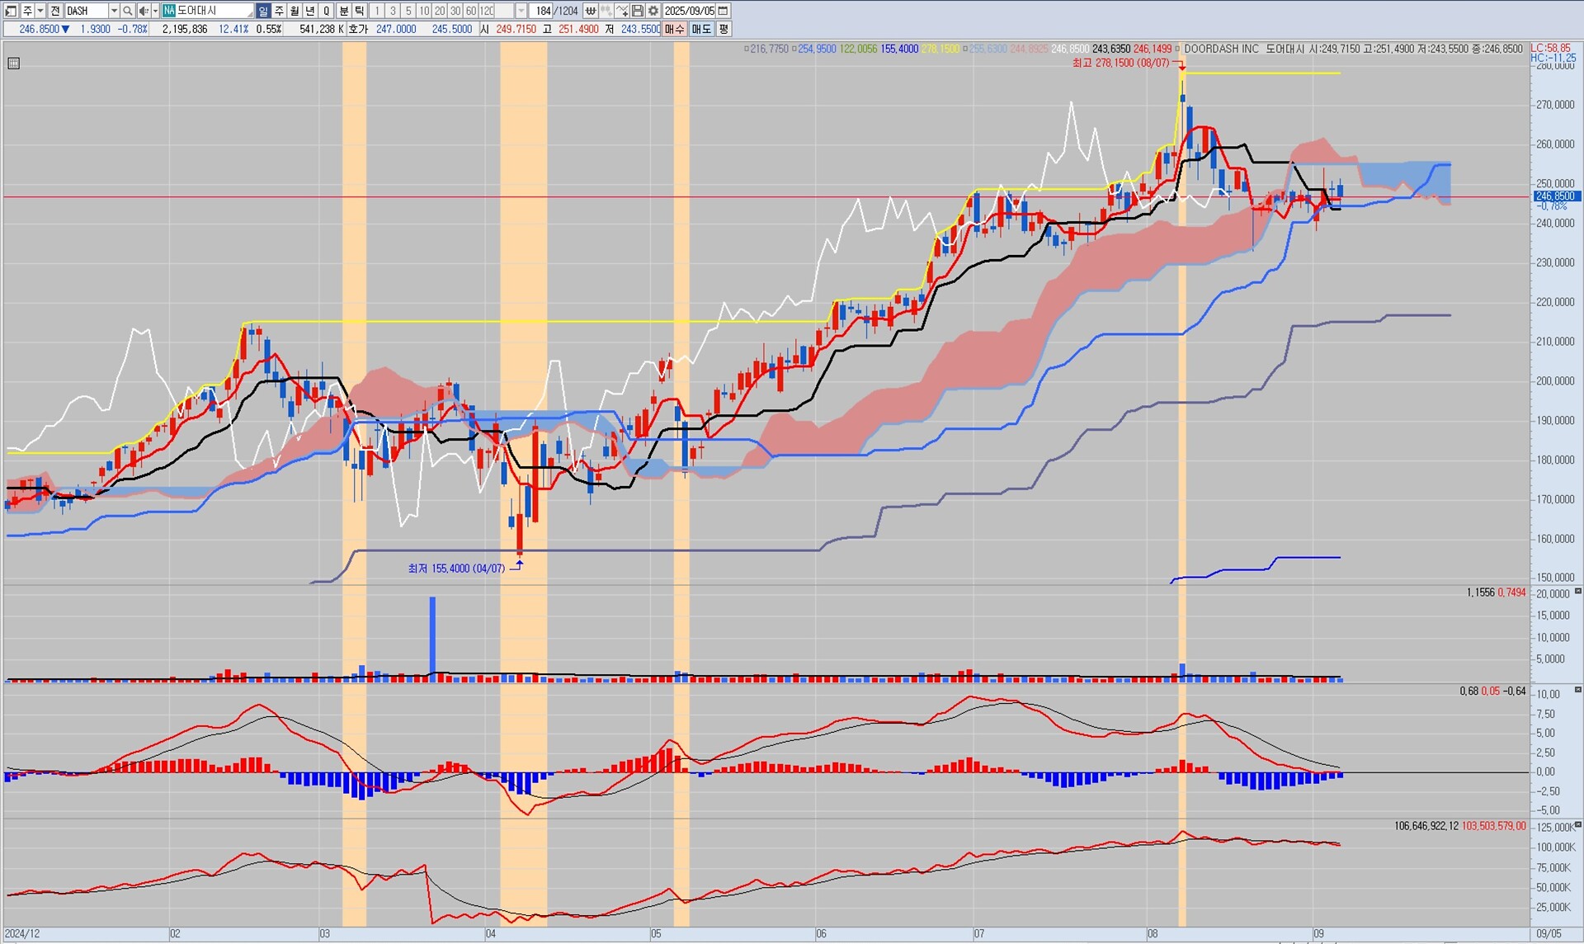Select the tick (틱) chart tab
The image size is (1584, 944).
pyautogui.click(x=360, y=11)
